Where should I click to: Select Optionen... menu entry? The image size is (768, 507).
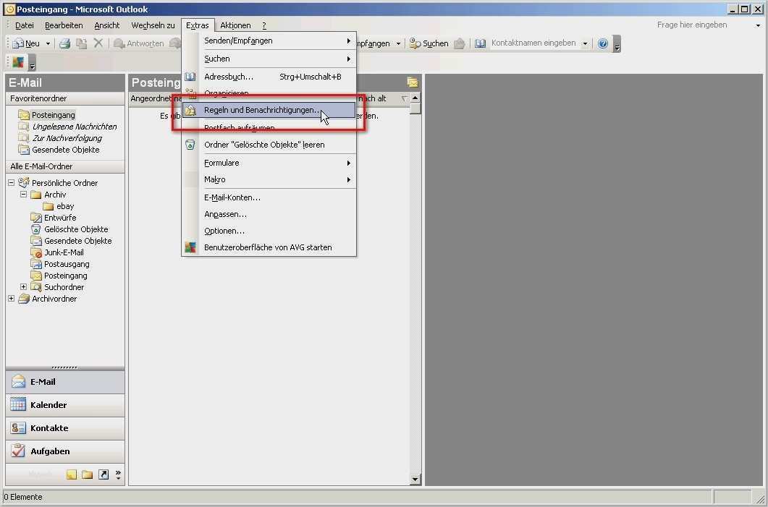(269, 231)
